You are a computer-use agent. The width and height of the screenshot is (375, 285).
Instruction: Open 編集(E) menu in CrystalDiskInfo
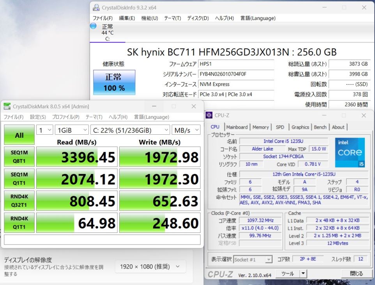click(127, 18)
